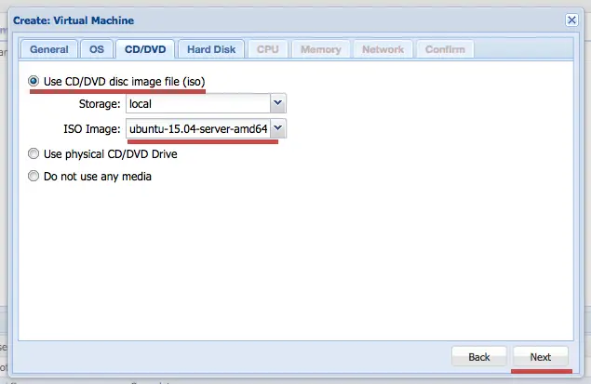Go to the Hard Disk tab
Screen dimensions: 591x384
pyautogui.click(x=211, y=49)
